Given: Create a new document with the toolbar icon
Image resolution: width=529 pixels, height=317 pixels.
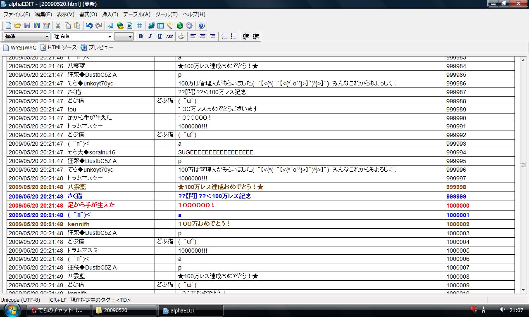Looking at the screenshot, I should (x=8, y=26).
